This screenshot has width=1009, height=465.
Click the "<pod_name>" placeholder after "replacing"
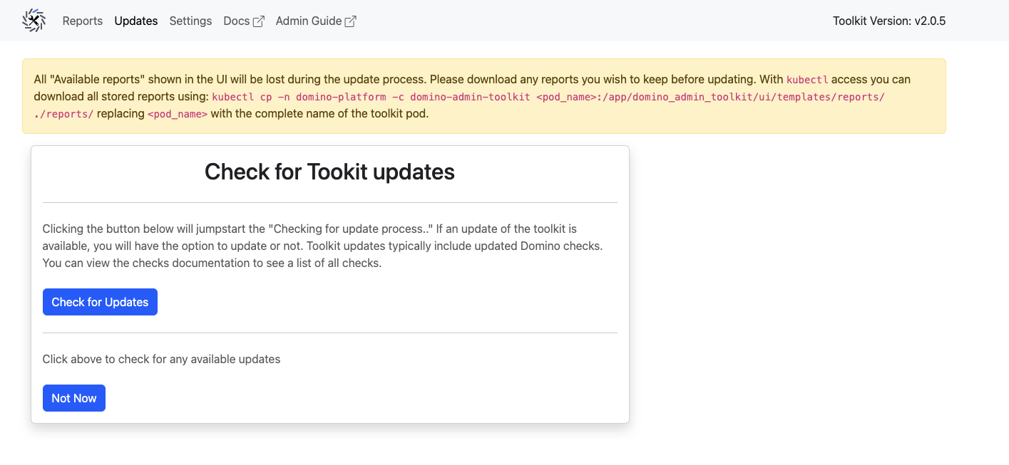click(178, 114)
